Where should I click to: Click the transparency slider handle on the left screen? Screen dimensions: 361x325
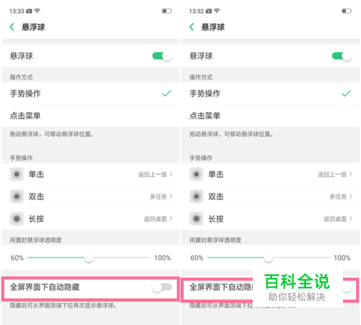[89, 258]
